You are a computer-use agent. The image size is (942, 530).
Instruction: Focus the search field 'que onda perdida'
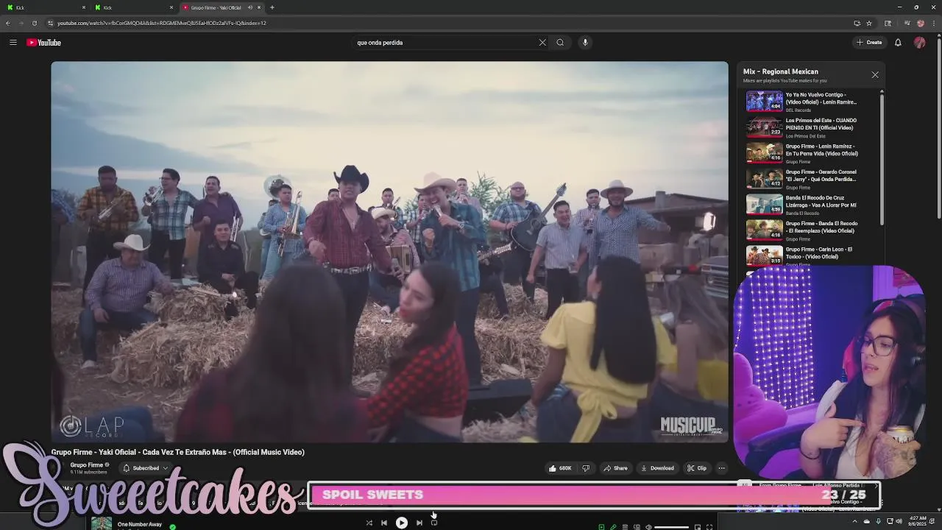[445, 43]
